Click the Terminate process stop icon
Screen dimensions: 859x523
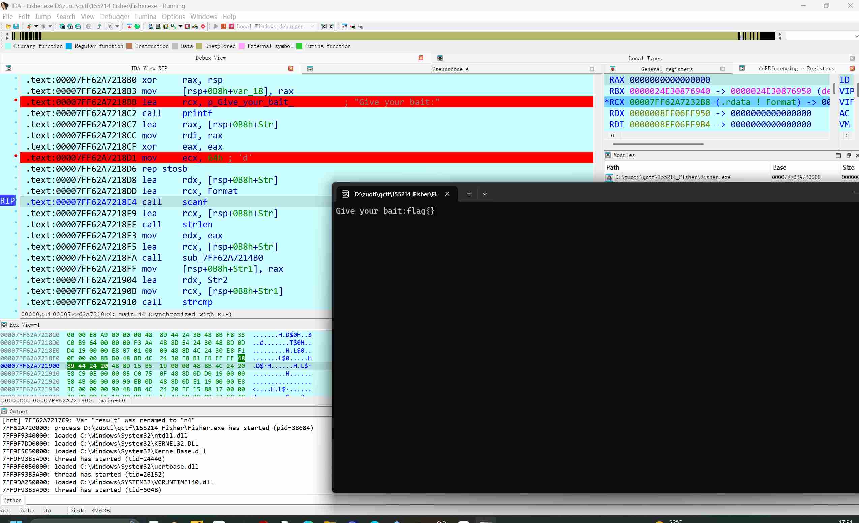(232, 27)
